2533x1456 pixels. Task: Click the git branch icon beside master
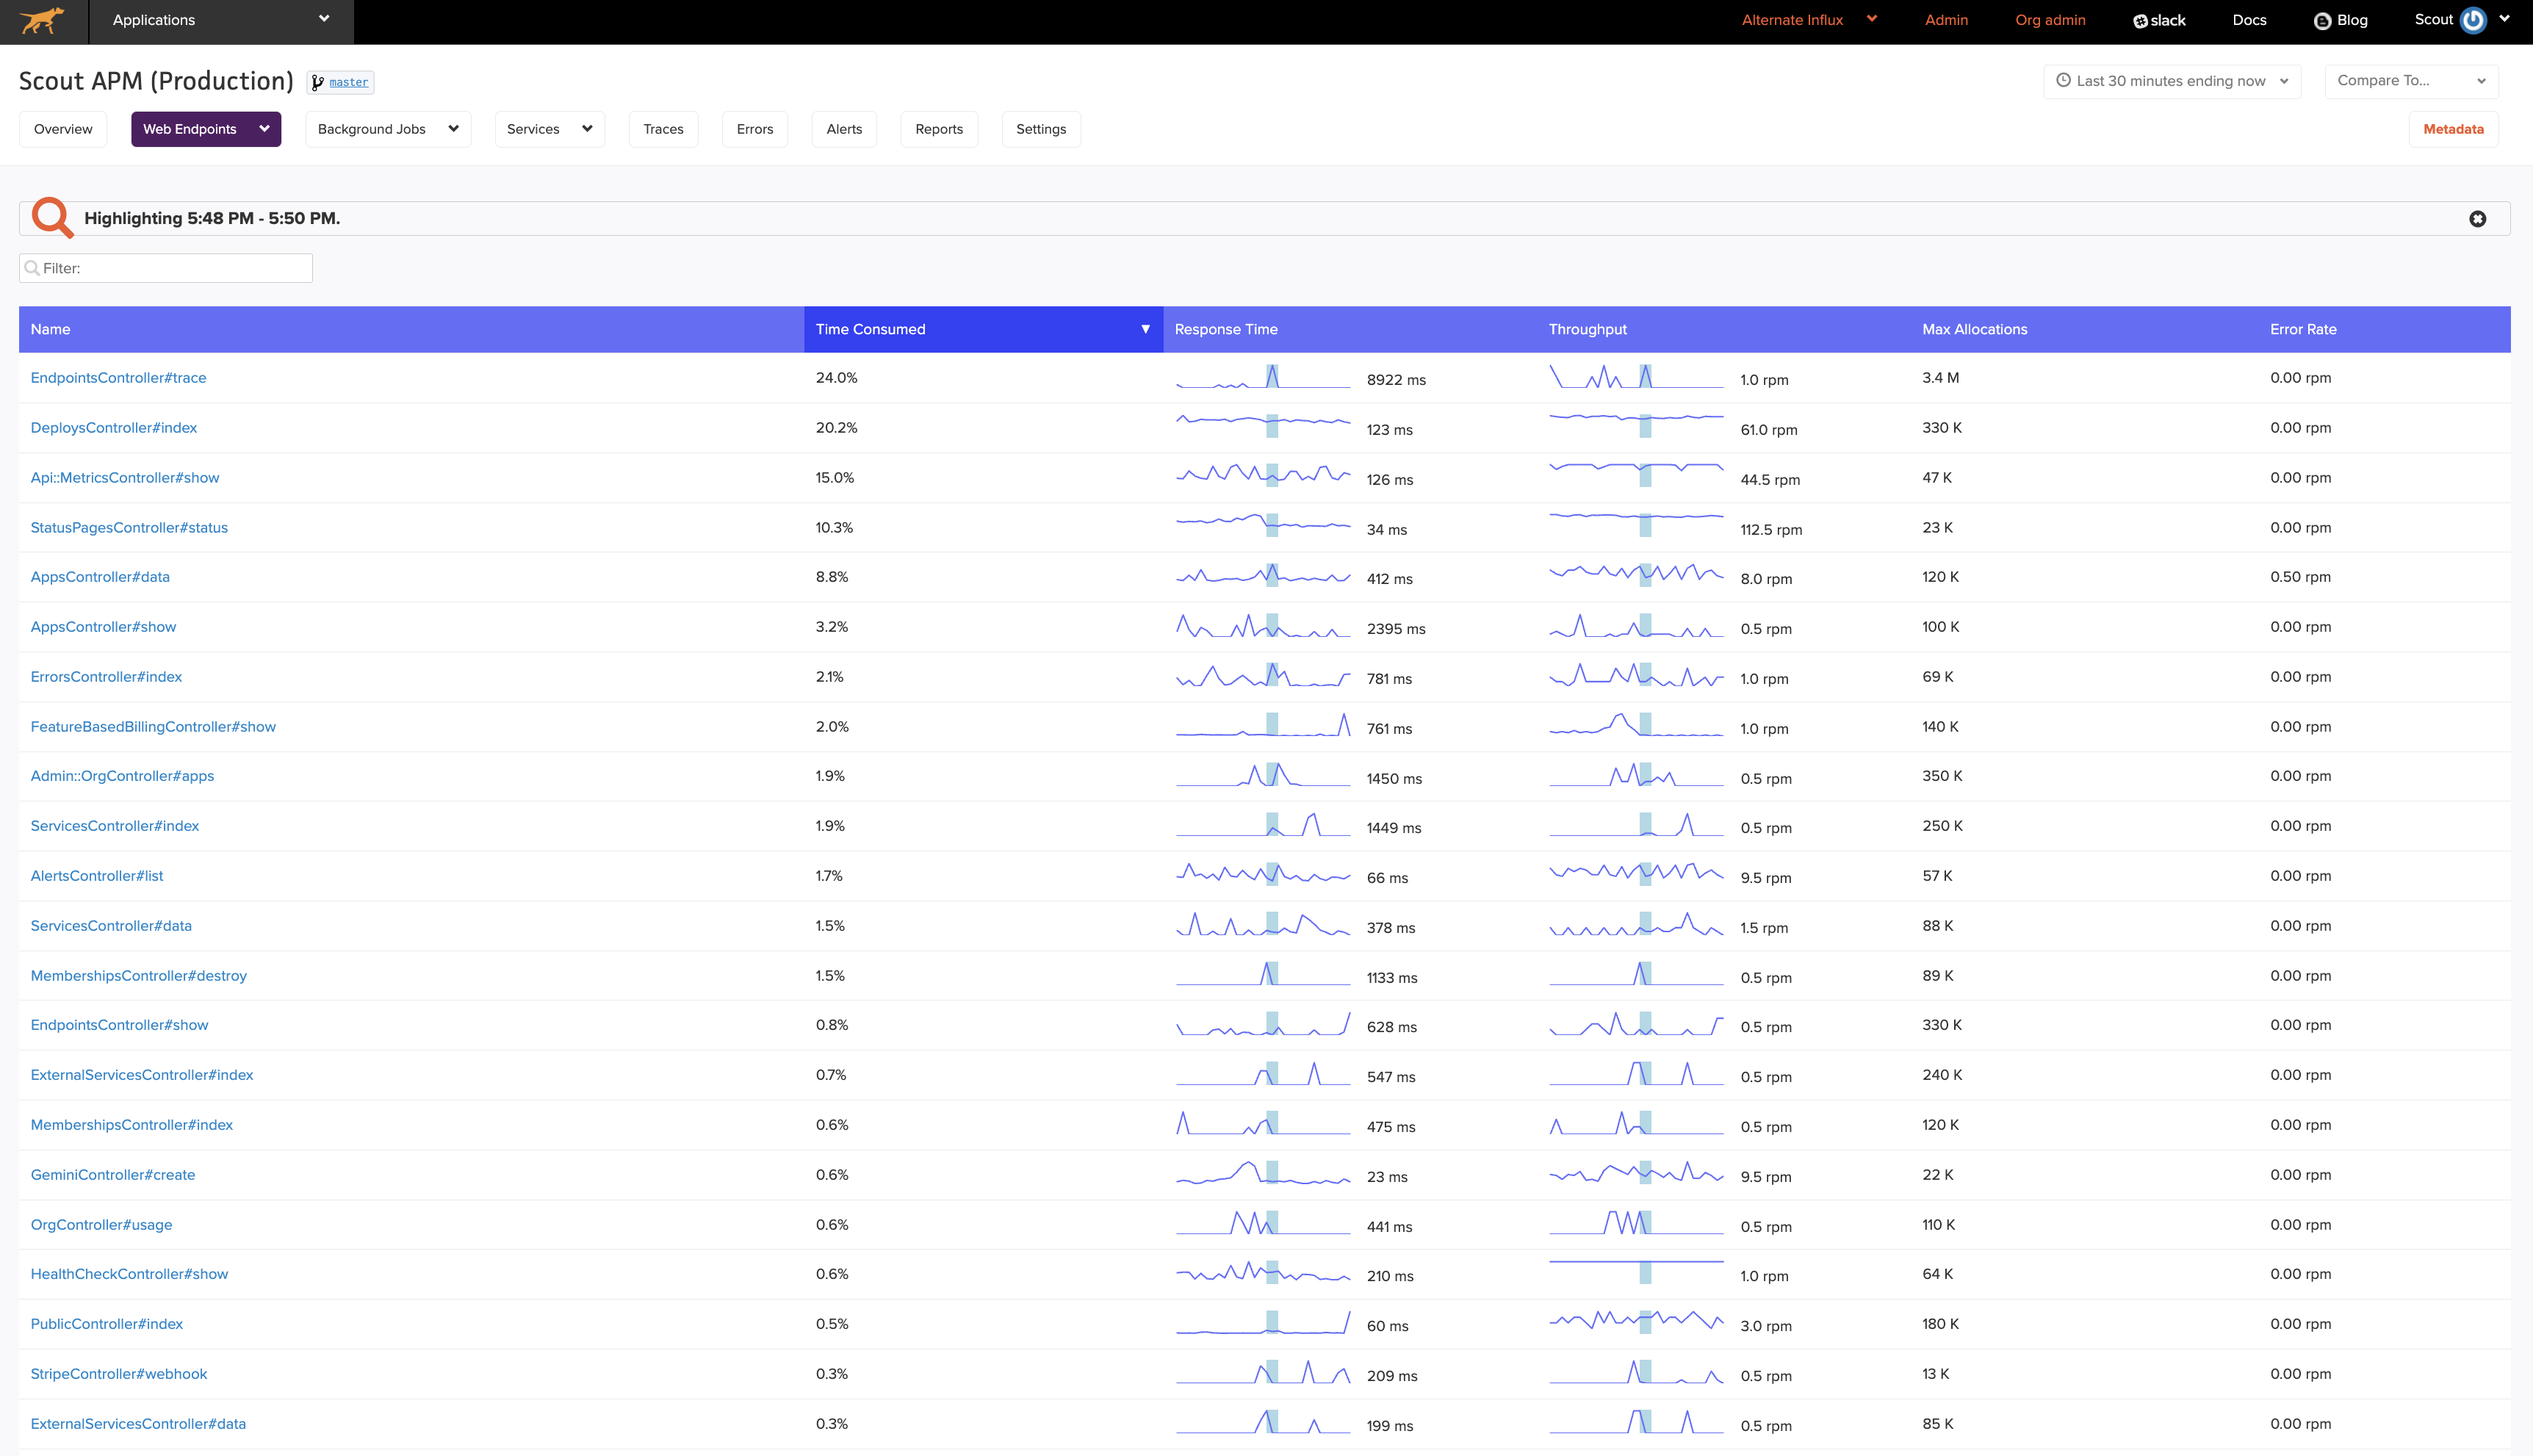coord(318,82)
